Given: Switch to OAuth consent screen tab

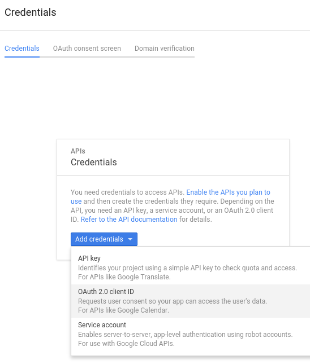Looking at the screenshot, I should [x=87, y=49].
